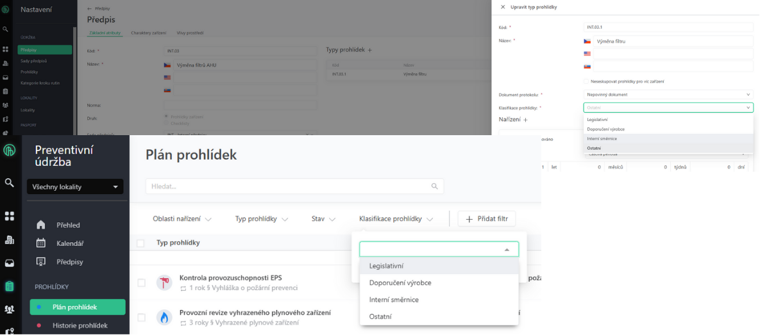Tick checkbox for Kontrola provozuschopnosti EPS row
This screenshot has width=760, height=335.
tap(141, 282)
